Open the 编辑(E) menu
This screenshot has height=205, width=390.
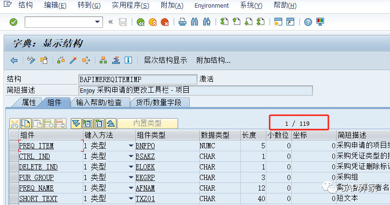pos(55,5)
